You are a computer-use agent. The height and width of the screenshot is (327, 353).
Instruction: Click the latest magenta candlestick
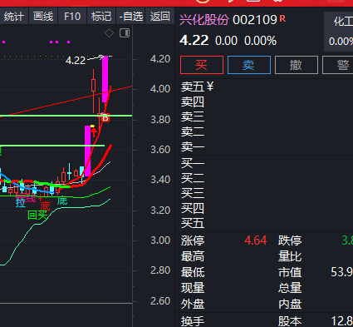pos(105,79)
